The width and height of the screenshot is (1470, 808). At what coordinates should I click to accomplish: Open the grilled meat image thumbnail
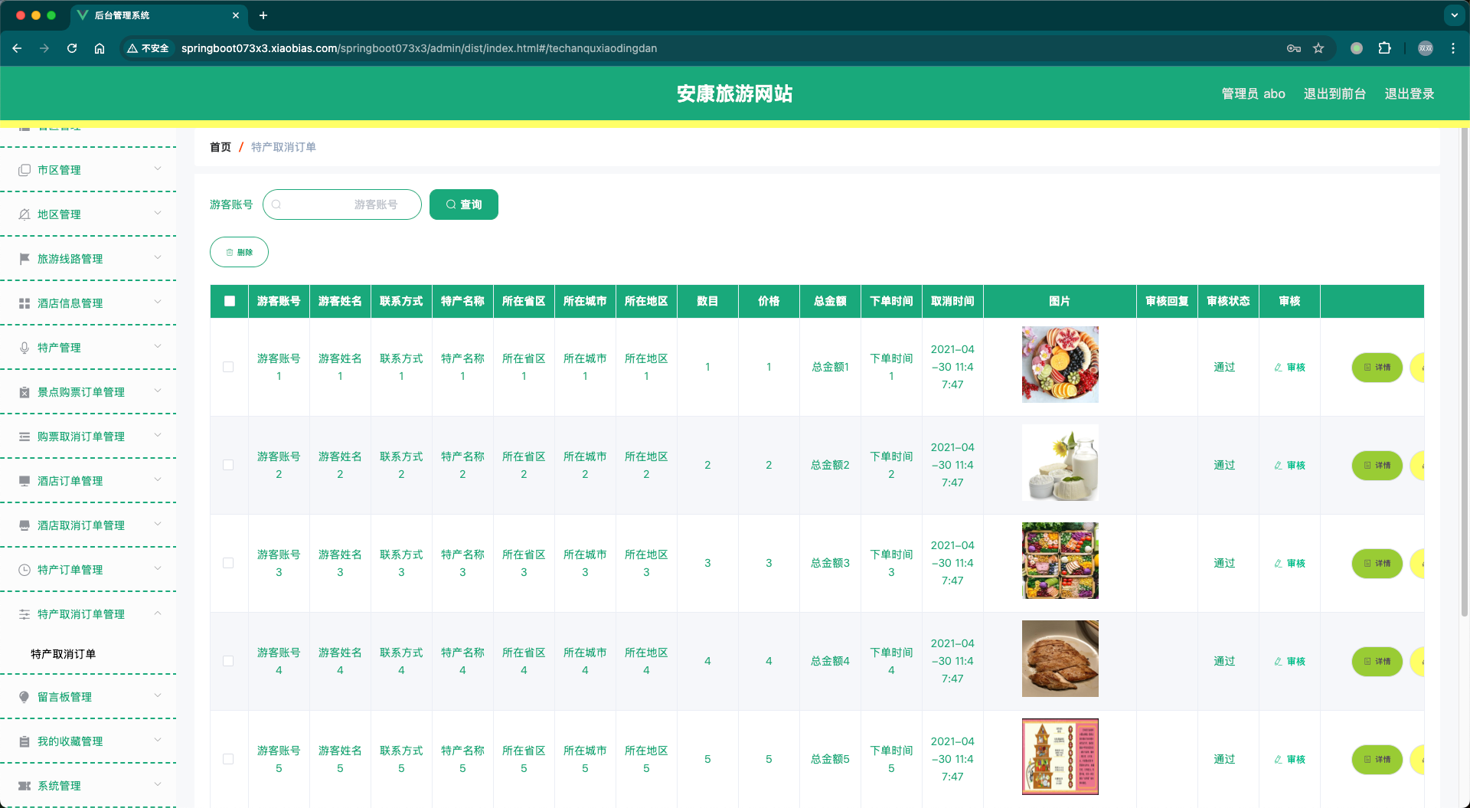pyautogui.click(x=1060, y=659)
